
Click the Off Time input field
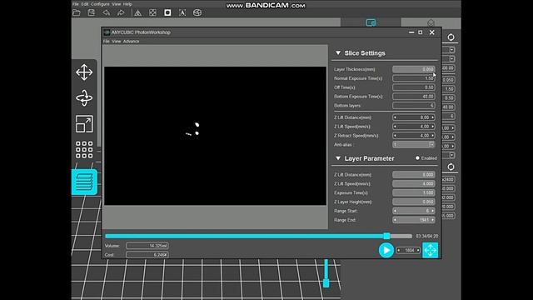point(414,87)
